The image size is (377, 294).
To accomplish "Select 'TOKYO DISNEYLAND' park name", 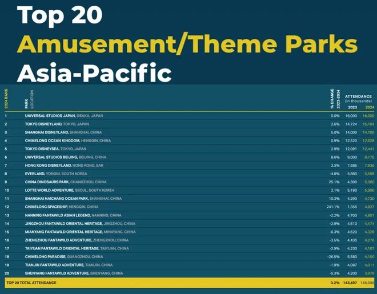I will (x=43, y=124).
